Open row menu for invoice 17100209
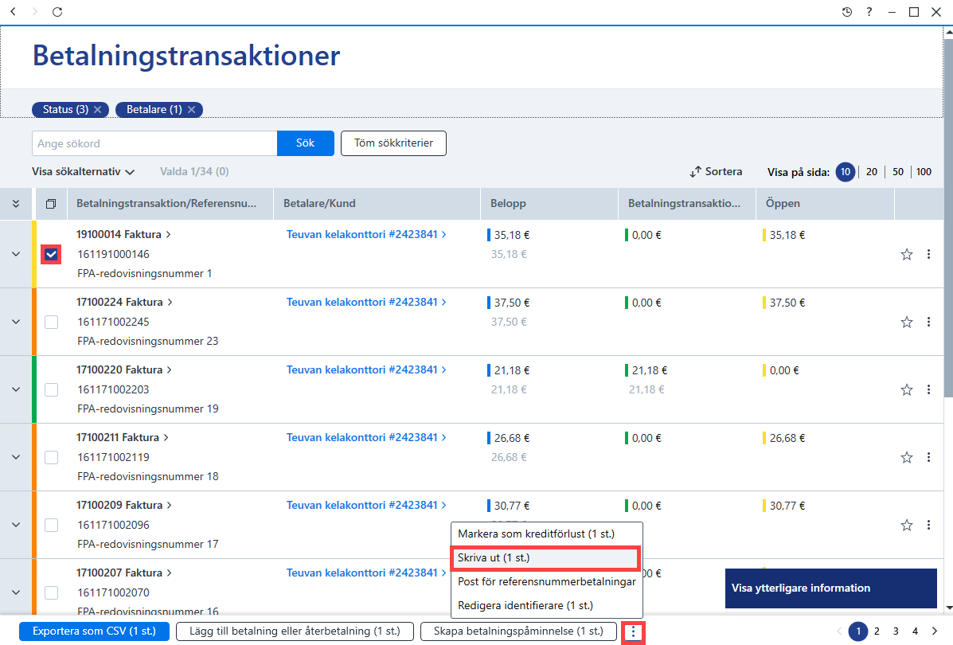 pos(928,526)
